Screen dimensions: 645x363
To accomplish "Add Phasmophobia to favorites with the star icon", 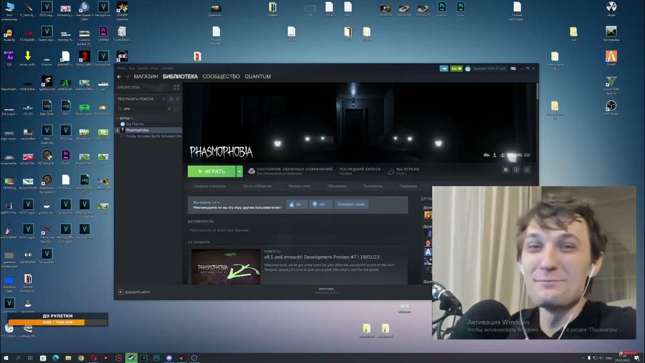I will pyautogui.click(x=527, y=170).
